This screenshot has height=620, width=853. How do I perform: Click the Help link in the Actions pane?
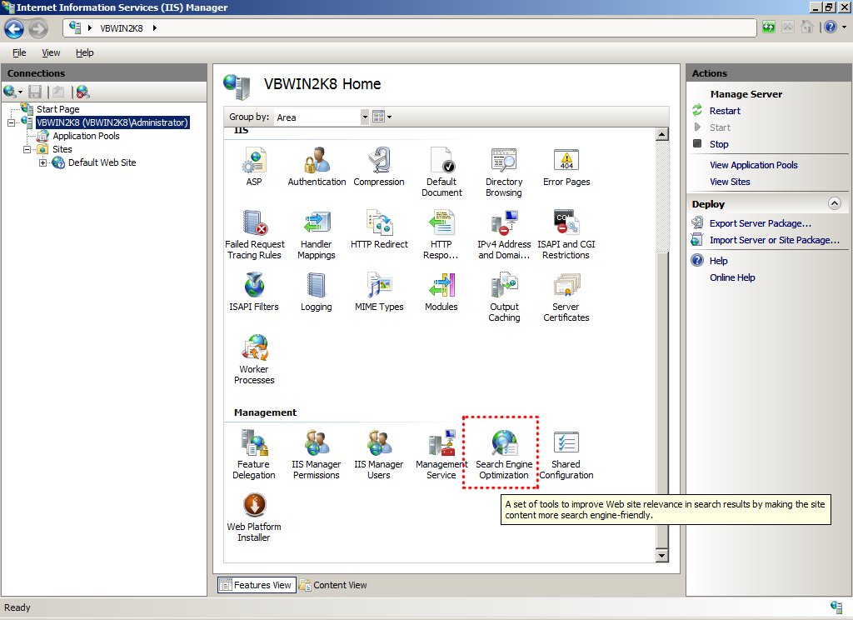(718, 261)
